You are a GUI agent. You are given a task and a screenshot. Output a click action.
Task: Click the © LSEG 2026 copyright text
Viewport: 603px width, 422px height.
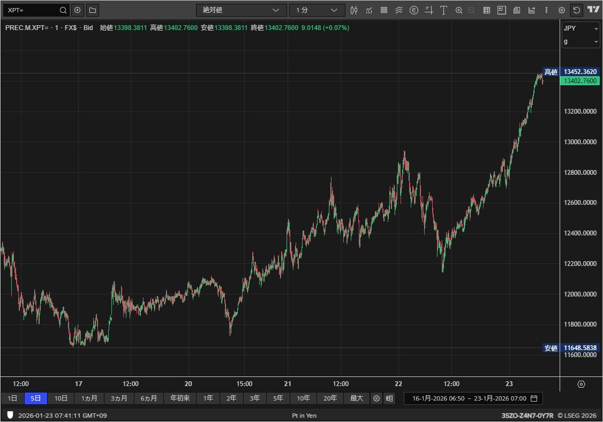[577, 416]
